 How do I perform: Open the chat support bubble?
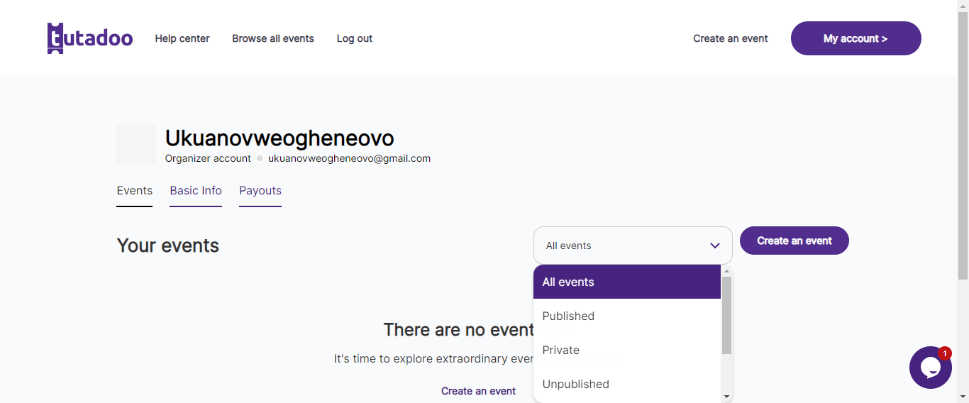pyautogui.click(x=930, y=368)
